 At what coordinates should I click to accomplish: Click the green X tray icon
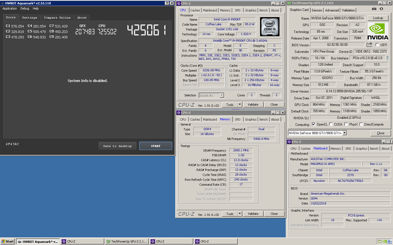[x=380, y=241]
